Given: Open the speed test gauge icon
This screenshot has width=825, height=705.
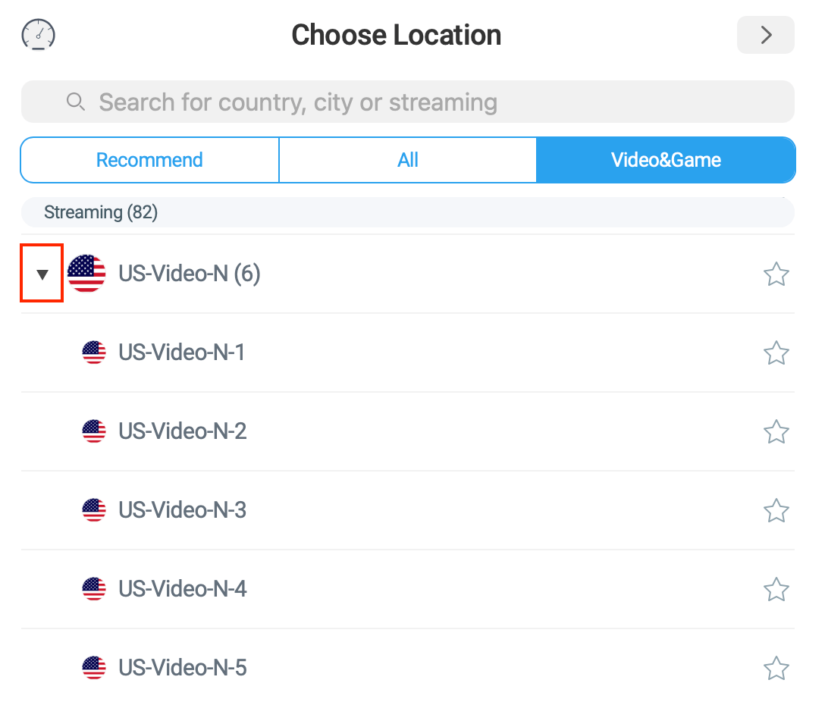Looking at the screenshot, I should pos(38,35).
